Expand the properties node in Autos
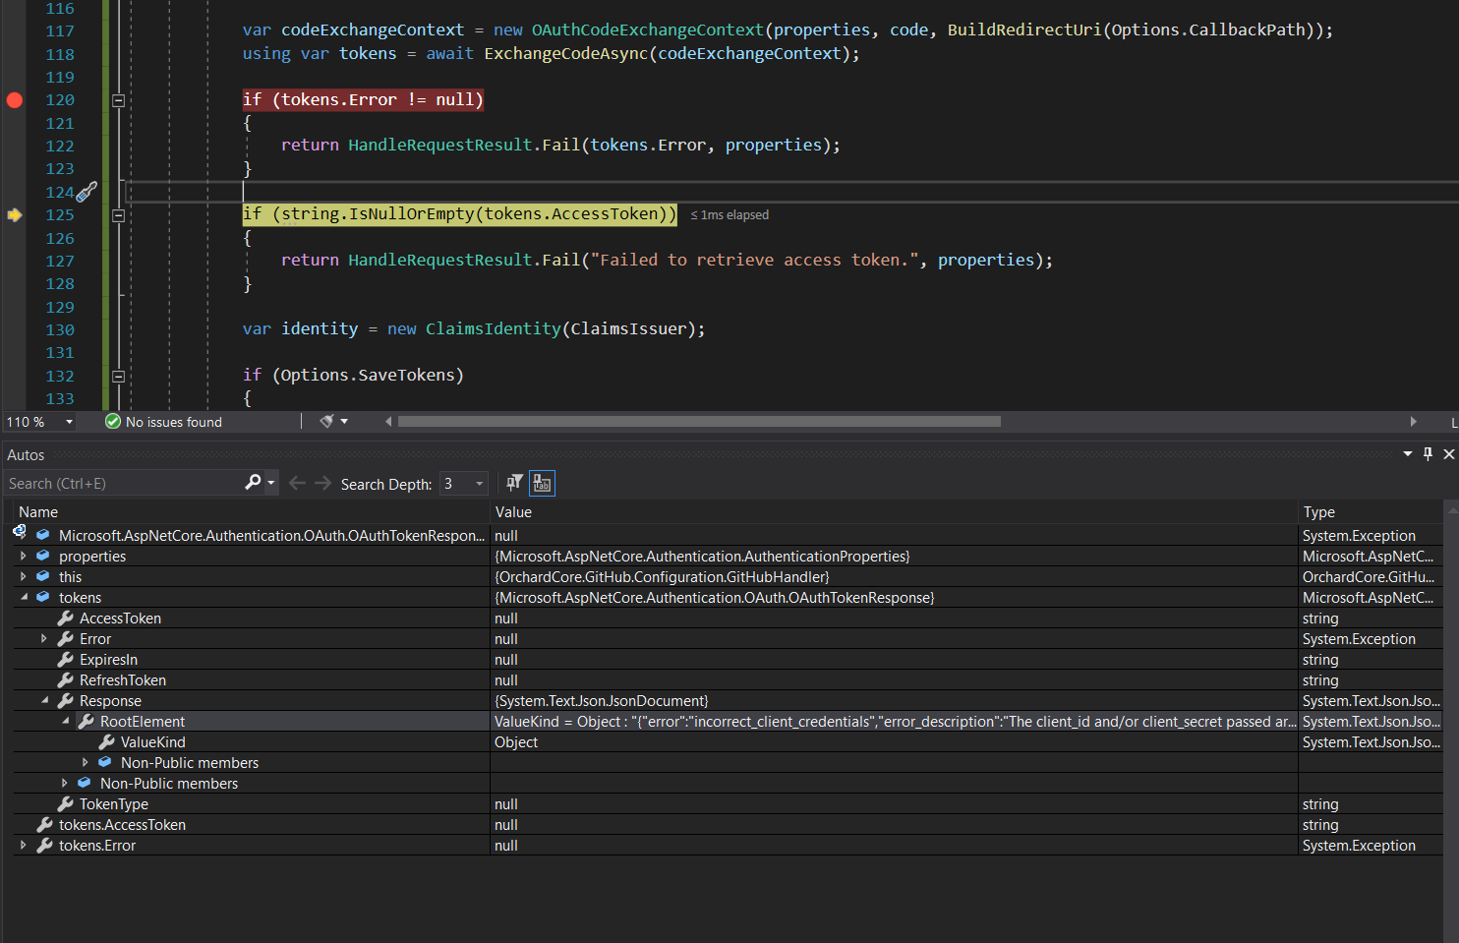The height and width of the screenshot is (943, 1459). point(24,556)
